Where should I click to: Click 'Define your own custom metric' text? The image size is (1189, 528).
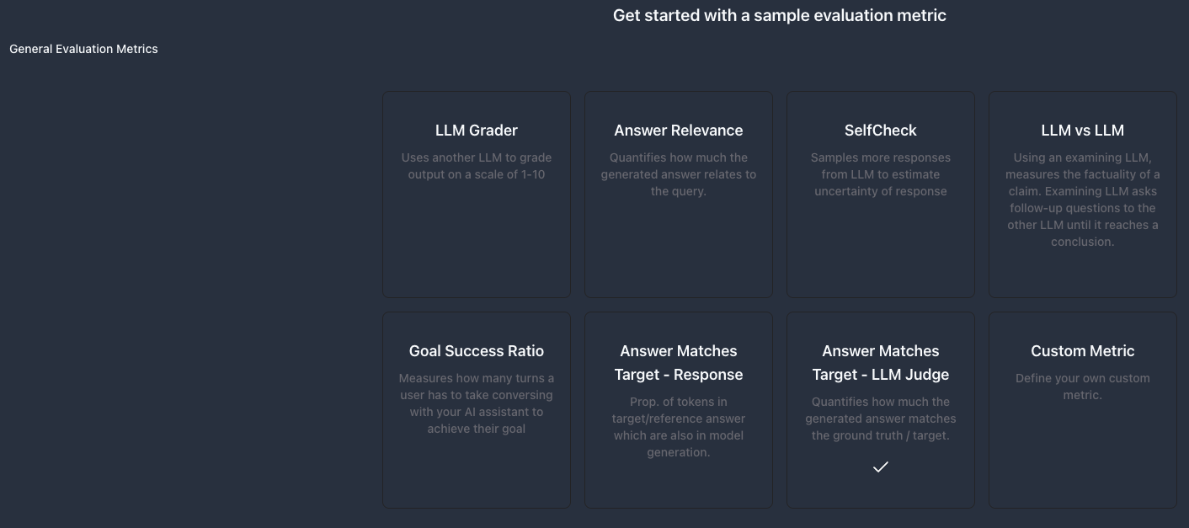[1083, 387]
